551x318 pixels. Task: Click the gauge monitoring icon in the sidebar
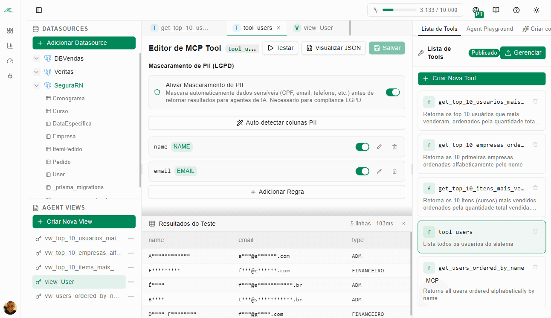click(x=10, y=61)
